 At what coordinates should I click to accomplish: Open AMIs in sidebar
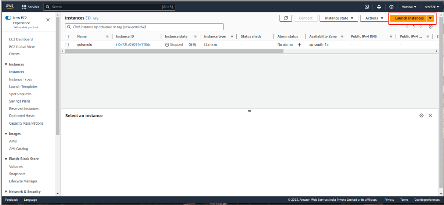13,141
